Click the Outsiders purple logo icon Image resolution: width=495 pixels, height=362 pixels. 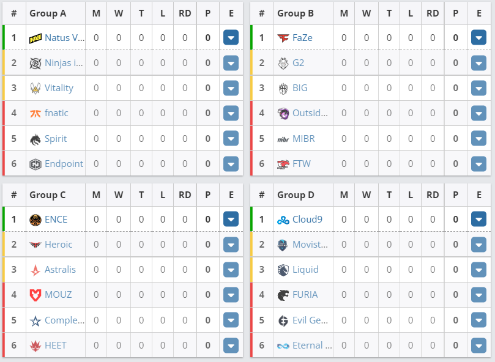point(283,113)
